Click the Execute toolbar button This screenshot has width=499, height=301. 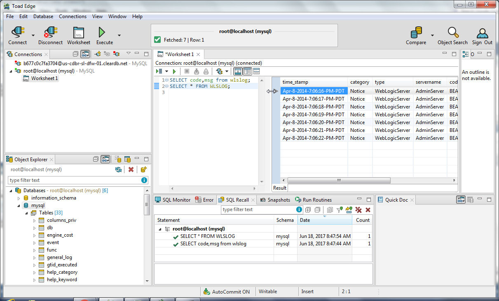[104, 36]
